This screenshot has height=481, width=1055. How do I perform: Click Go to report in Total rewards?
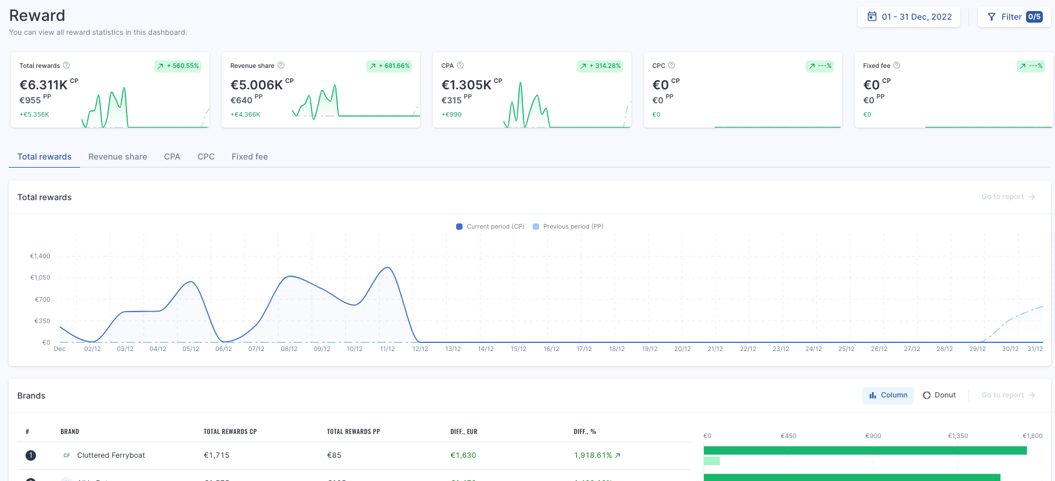click(x=1008, y=197)
